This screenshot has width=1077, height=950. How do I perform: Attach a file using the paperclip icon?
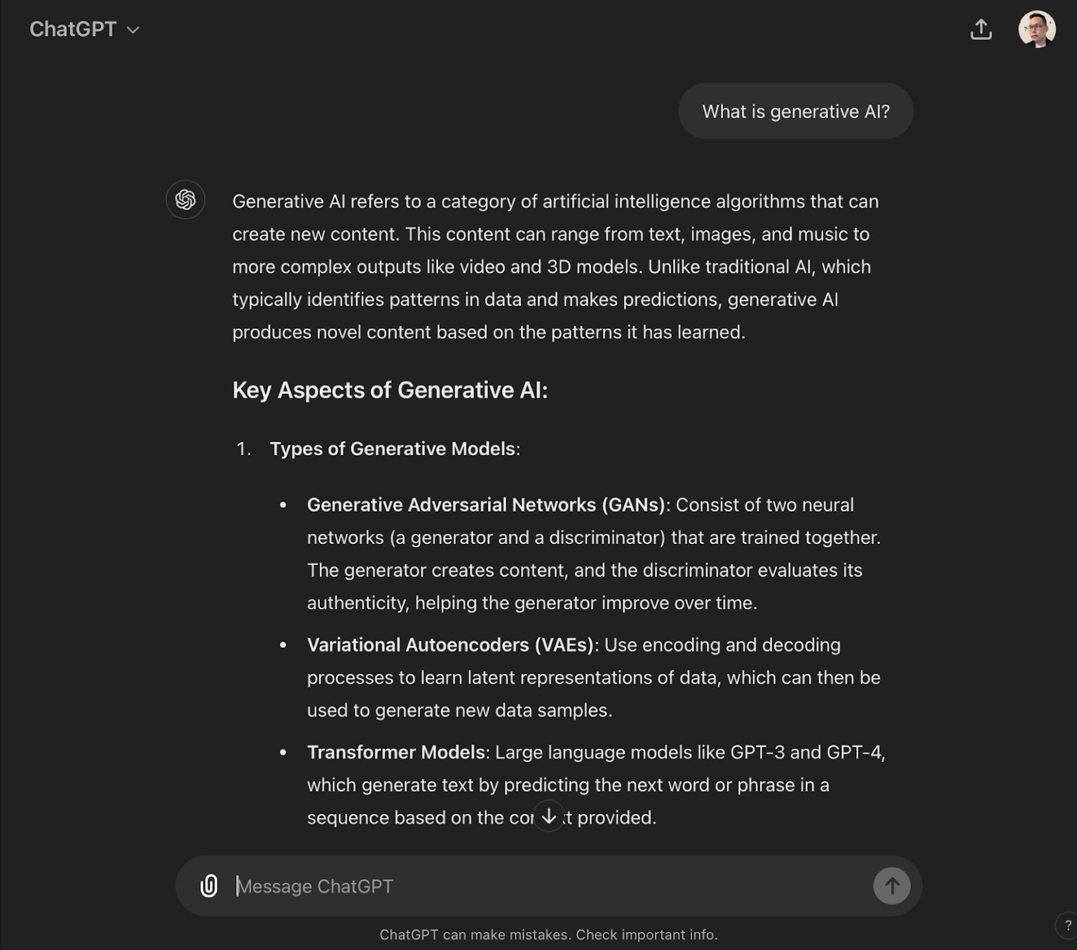coord(209,885)
